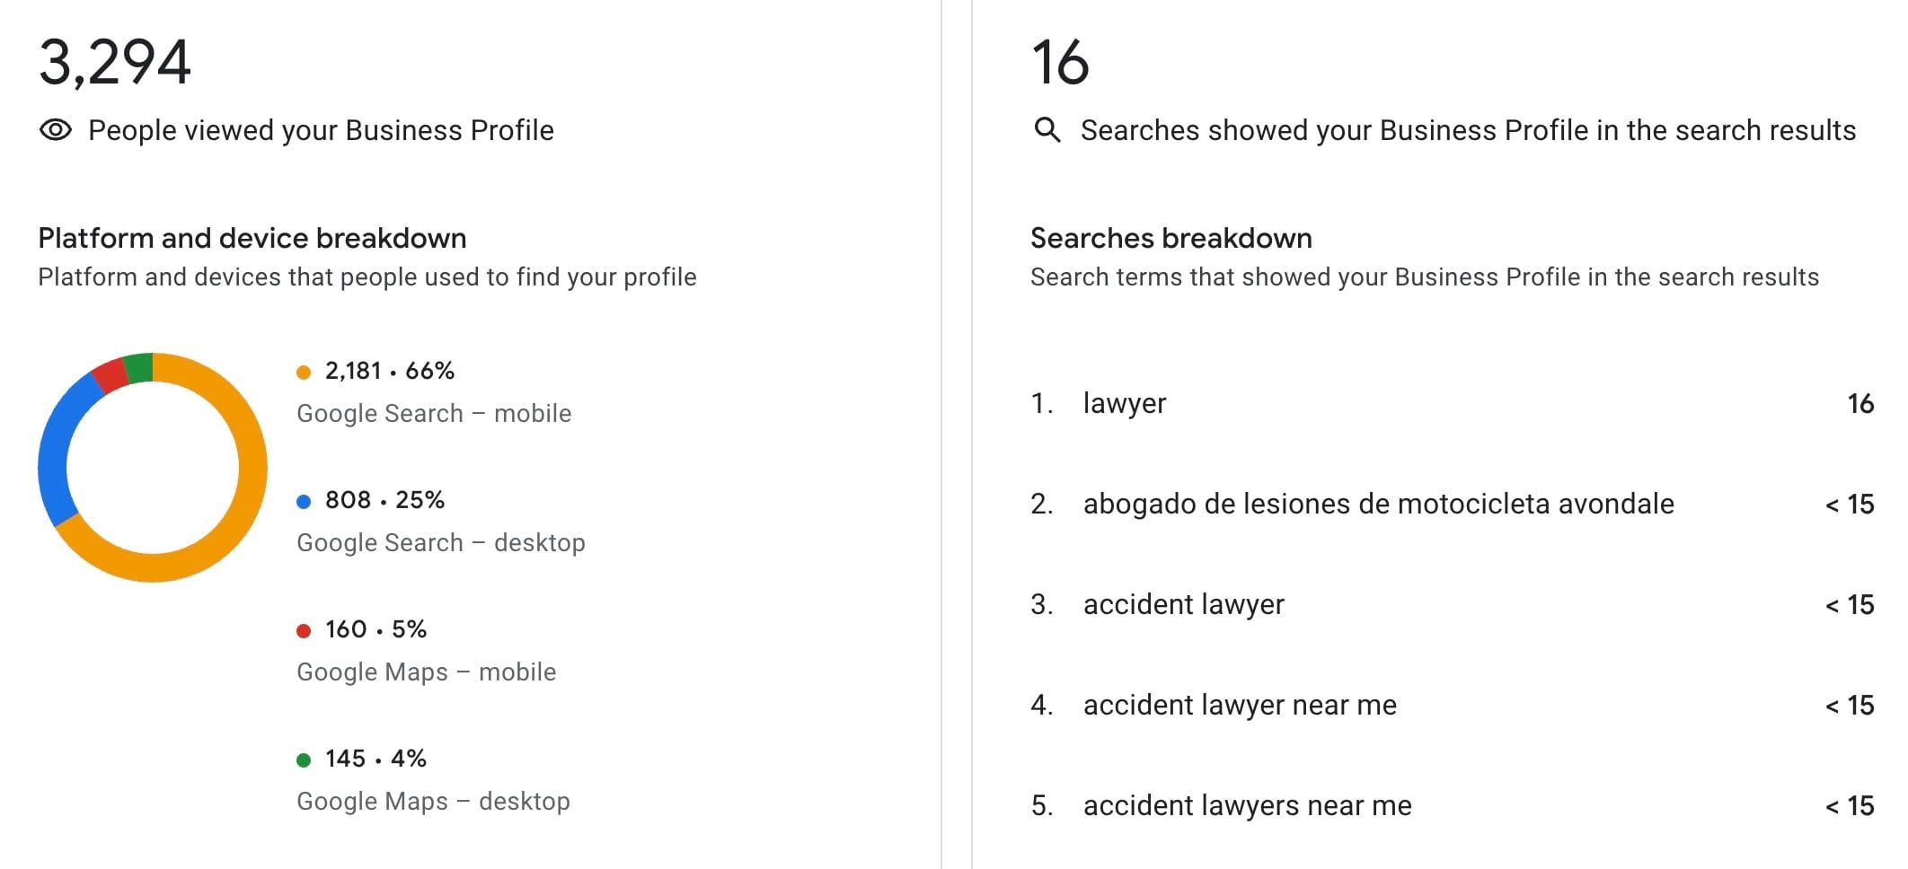The width and height of the screenshot is (1908, 869).
Task: Click the orange Google Search mobile dot
Action: click(304, 373)
